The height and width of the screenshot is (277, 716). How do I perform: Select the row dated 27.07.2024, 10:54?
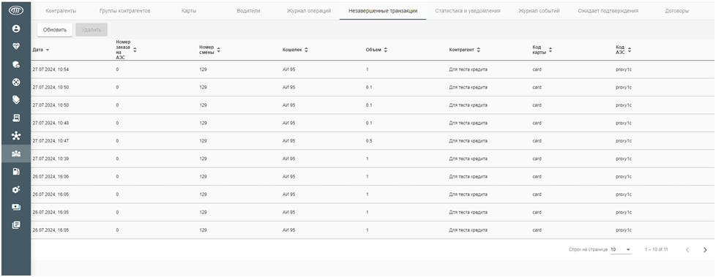coord(373,69)
